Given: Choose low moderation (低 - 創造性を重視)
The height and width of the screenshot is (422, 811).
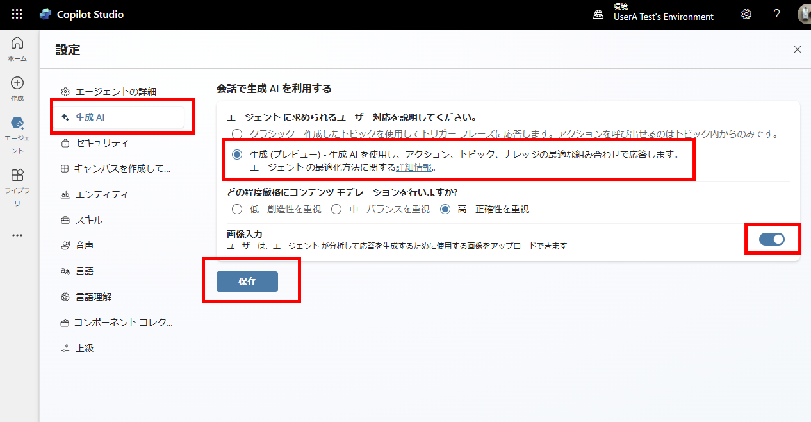Looking at the screenshot, I should [x=238, y=209].
